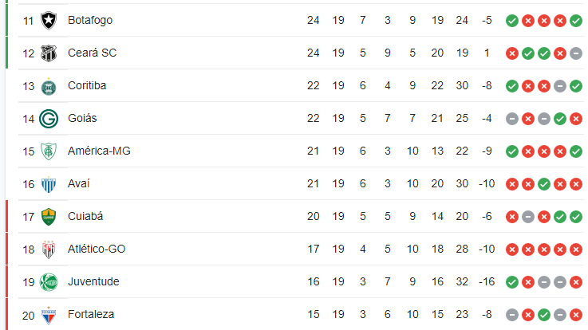Click Ceará SC's latest draw icon
Viewport: 588px width, 330px height.
coord(576,53)
